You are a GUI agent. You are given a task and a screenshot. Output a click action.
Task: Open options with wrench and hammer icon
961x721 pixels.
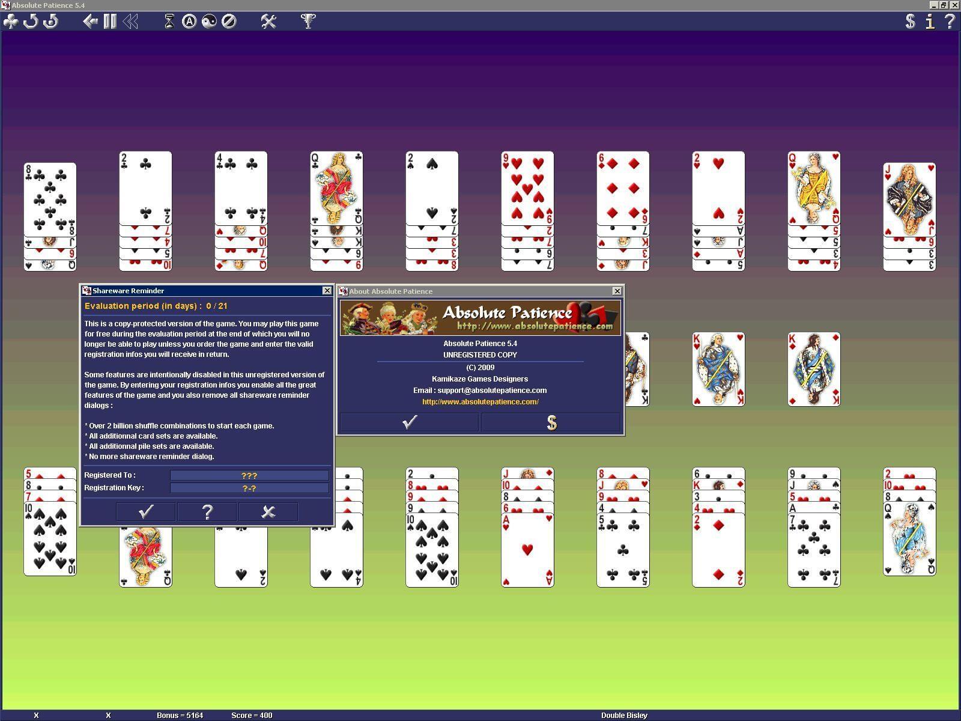coord(268,22)
